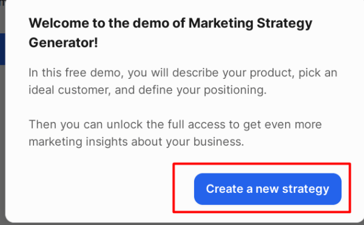Click the phrase even more in second paragraph

click(x=293, y=124)
